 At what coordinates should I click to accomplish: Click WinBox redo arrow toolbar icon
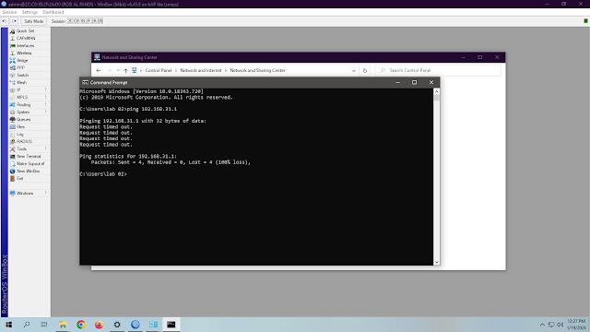pos(14,21)
